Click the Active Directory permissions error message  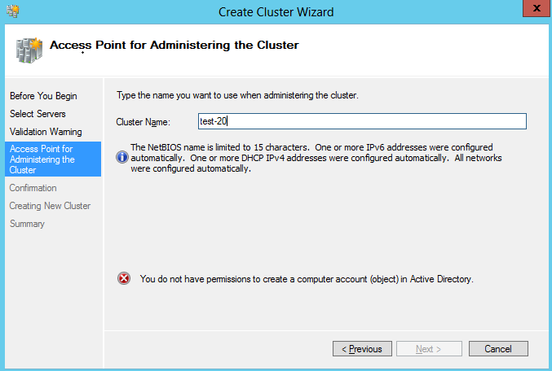point(307,279)
